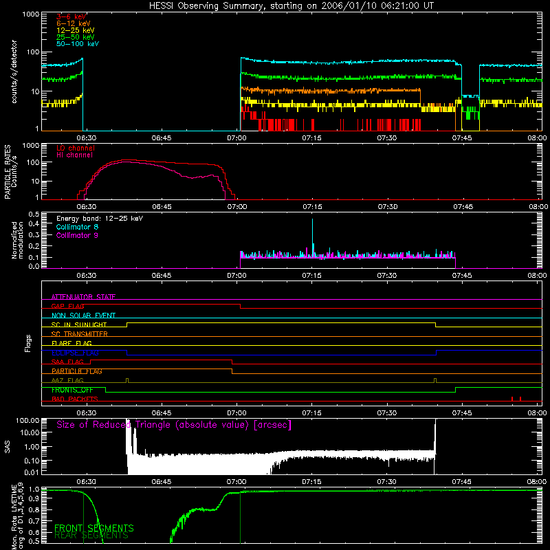Viewport: 550px width, 550px height.
Task: Select the NON_SOLAR_EVENT flag label
Action: click(83, 316)
